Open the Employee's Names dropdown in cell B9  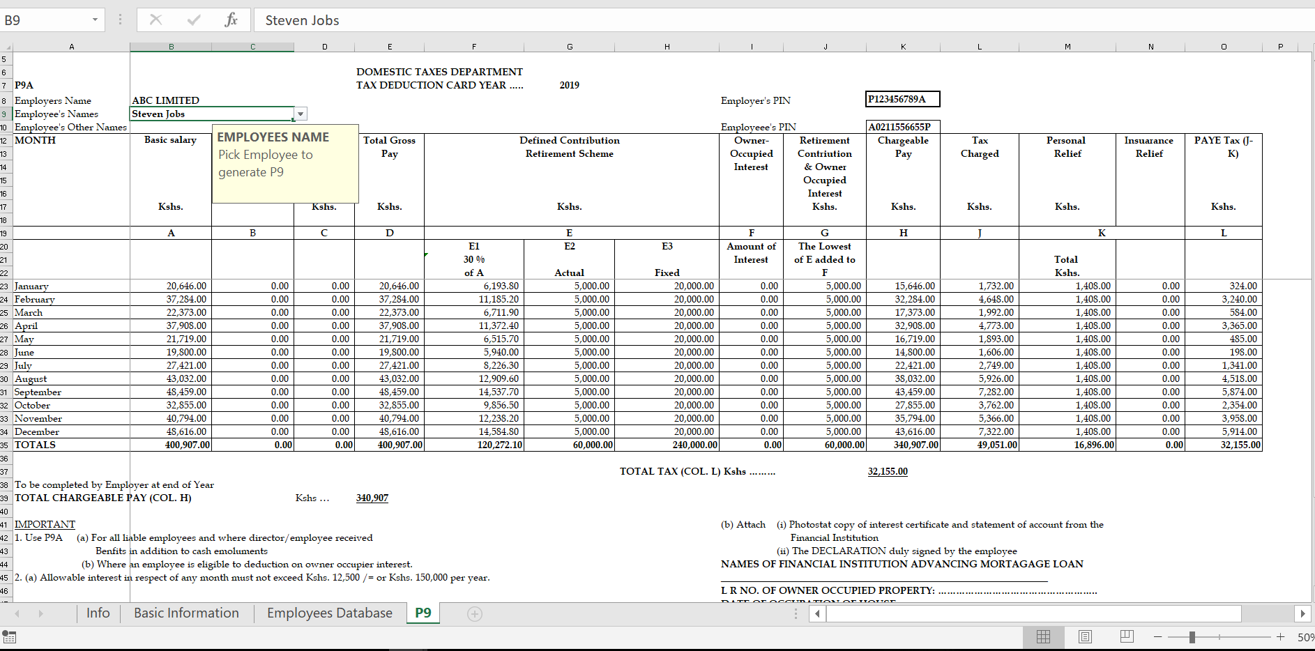pos(301,113)
